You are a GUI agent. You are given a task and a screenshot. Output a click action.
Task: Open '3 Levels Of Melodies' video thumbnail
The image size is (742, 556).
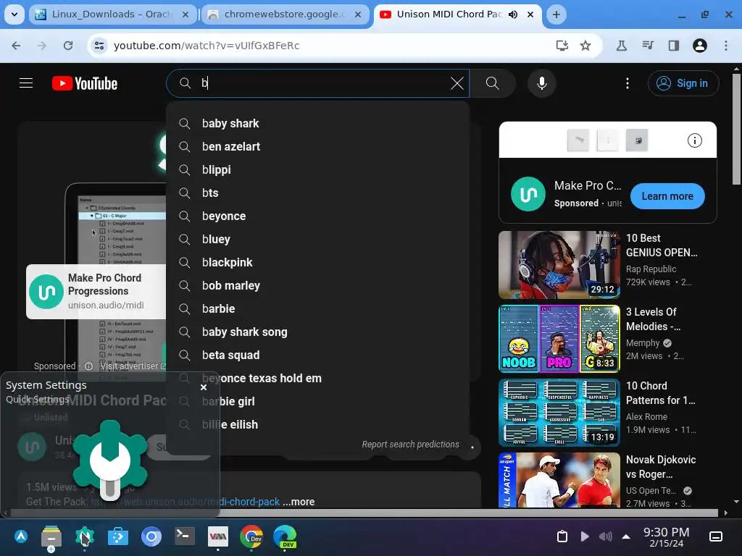(559, 339)
